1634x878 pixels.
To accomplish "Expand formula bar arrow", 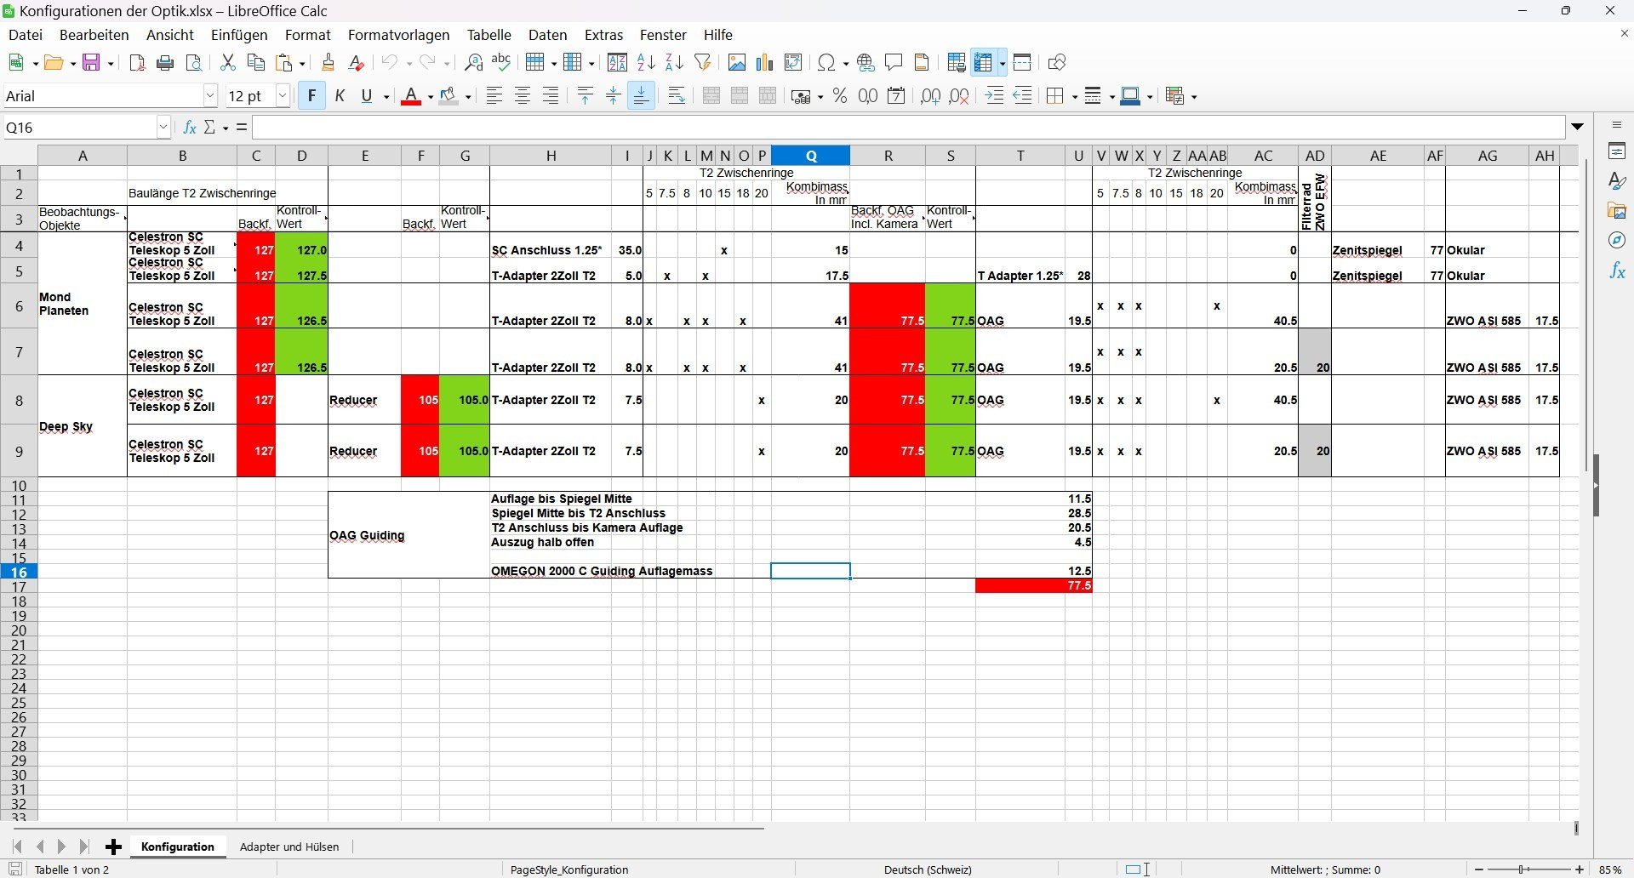I will click(x=1578, y=127).
